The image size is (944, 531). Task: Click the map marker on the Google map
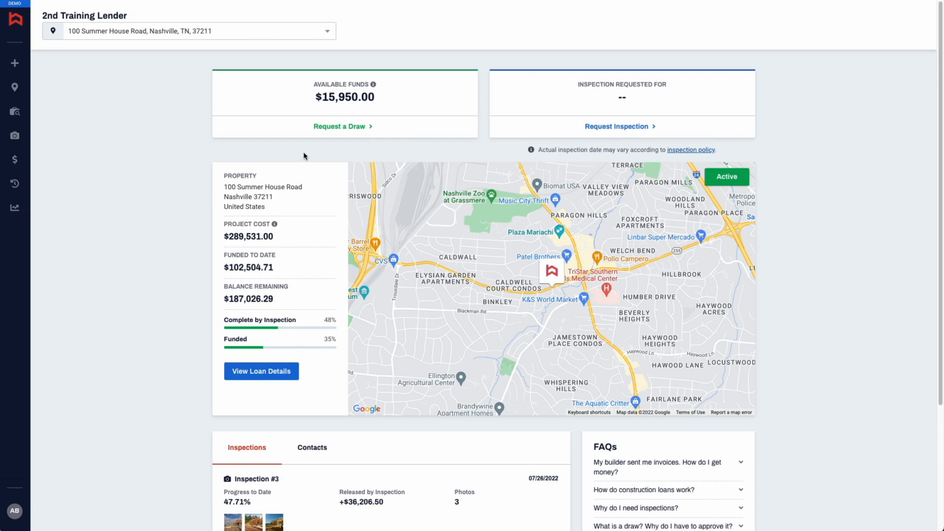551,270
